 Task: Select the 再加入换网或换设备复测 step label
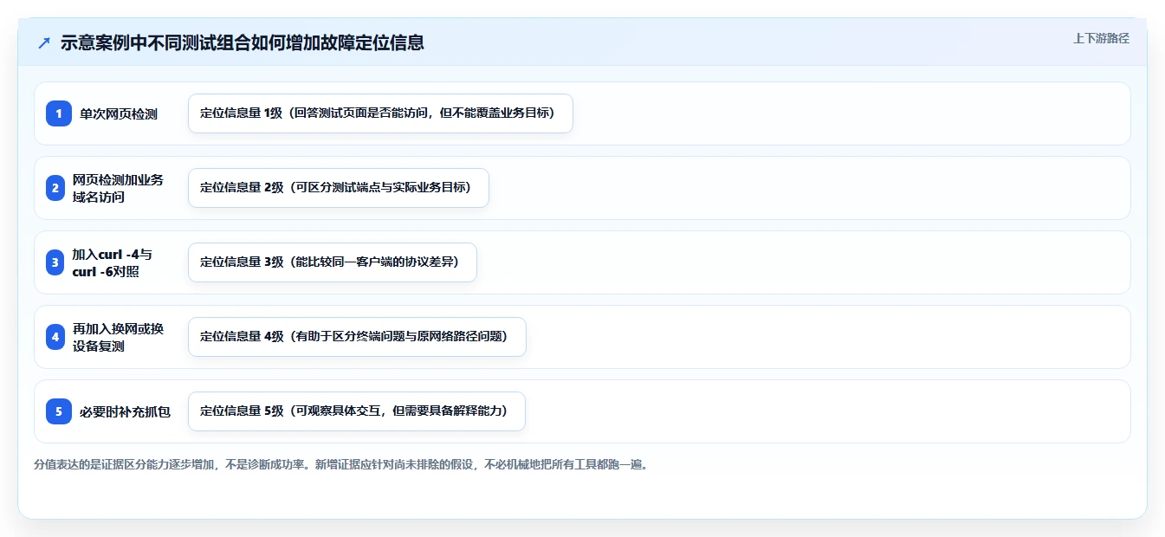tap(118, 337)
